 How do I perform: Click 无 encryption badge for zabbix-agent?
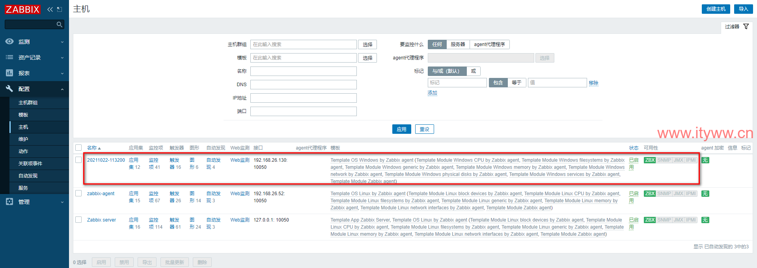tap(705, 194)
